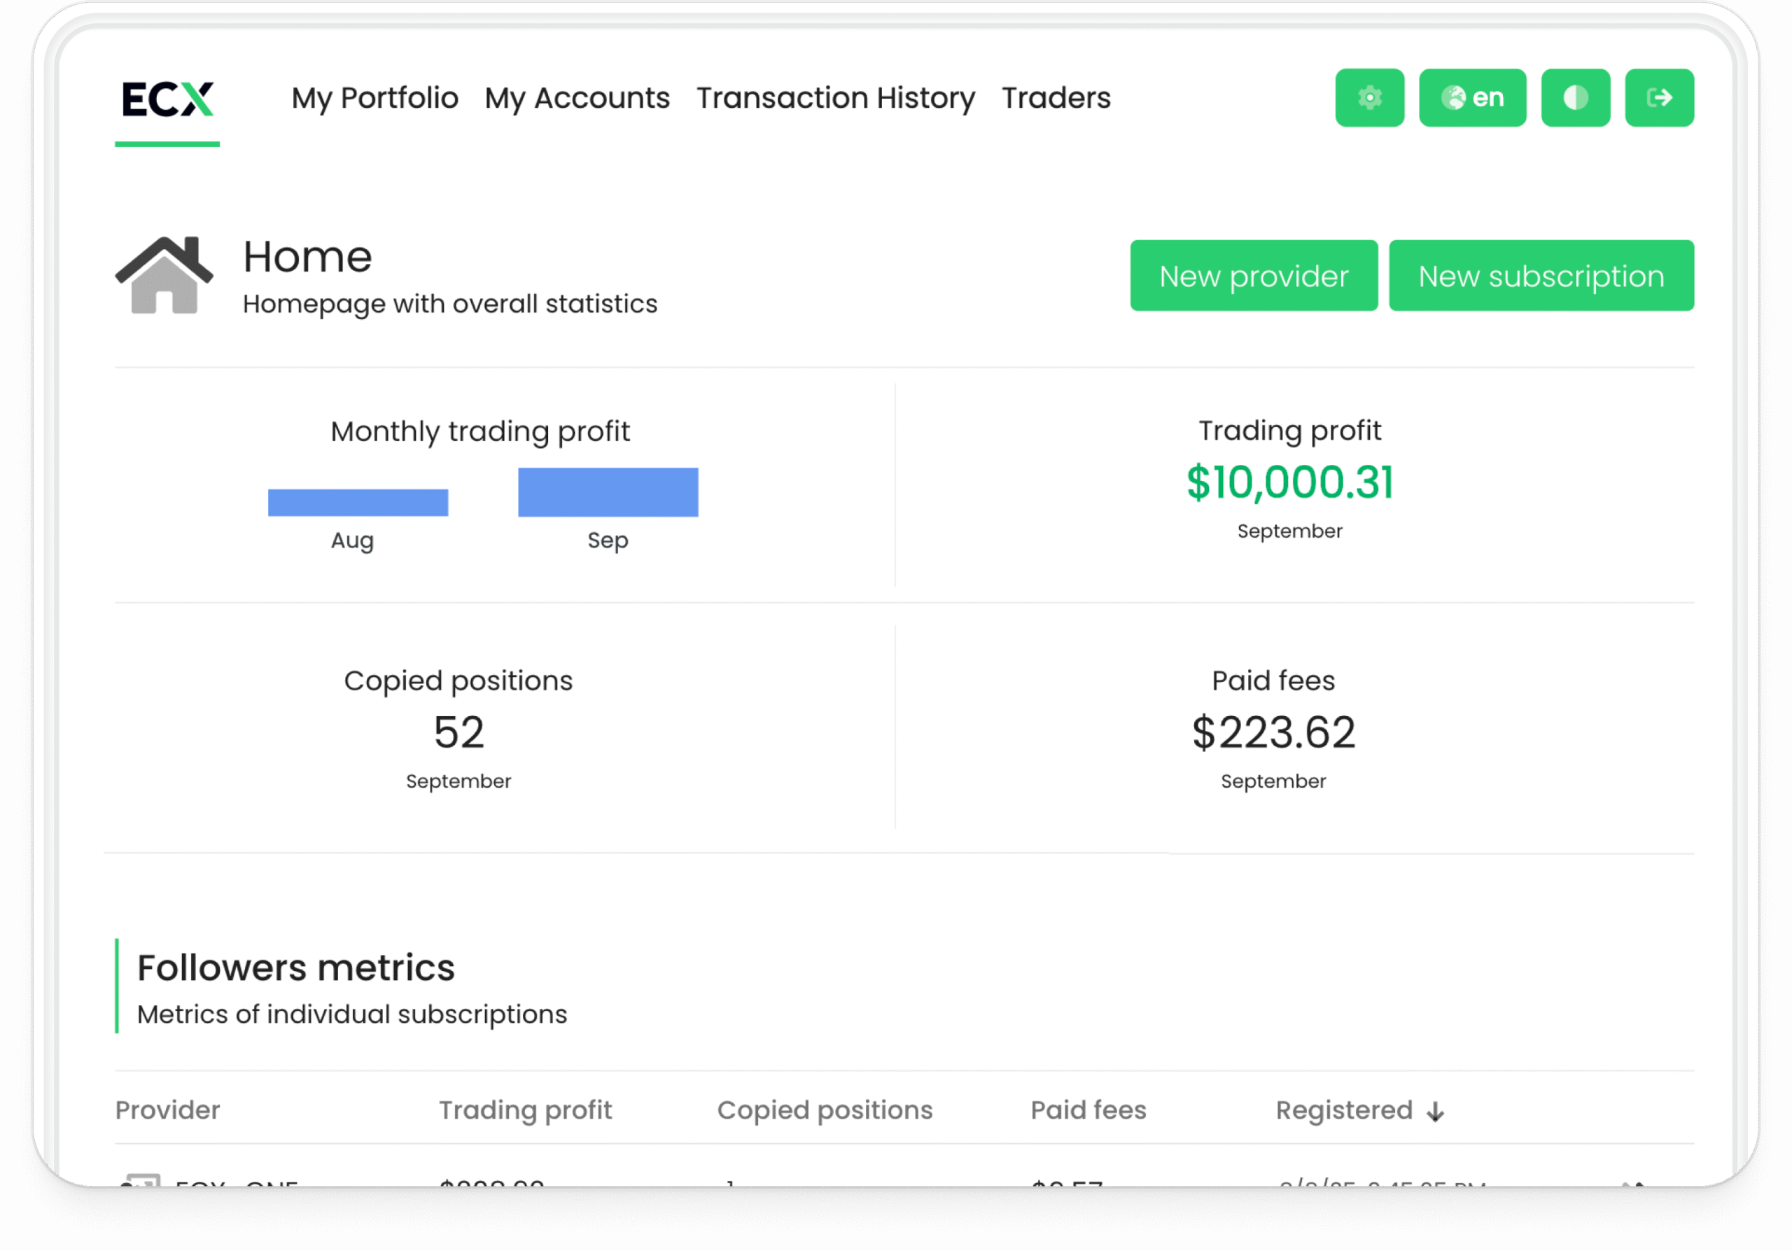Sort table by Registered column
1792x1251 pixels.
point(1343,1110)
